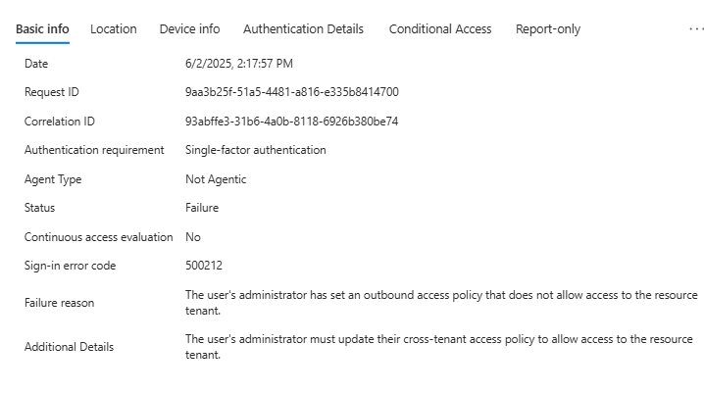
Task: Click the Additional Details field label
Action: 69,347
